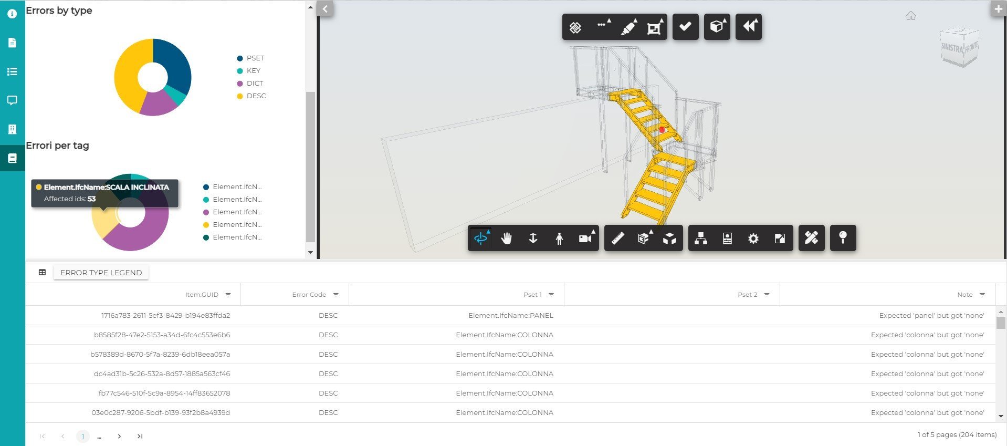Open the Note column filter
Viewport: 1007px width, 446px height.
pos(982,295)
